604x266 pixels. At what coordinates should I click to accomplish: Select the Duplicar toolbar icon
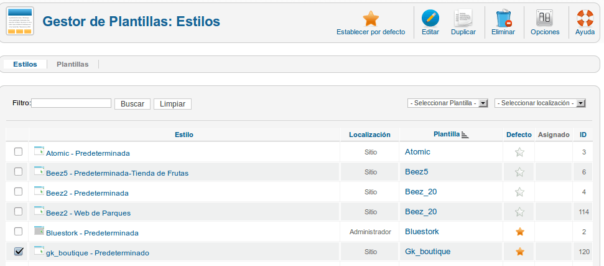(x=463, y=19)
